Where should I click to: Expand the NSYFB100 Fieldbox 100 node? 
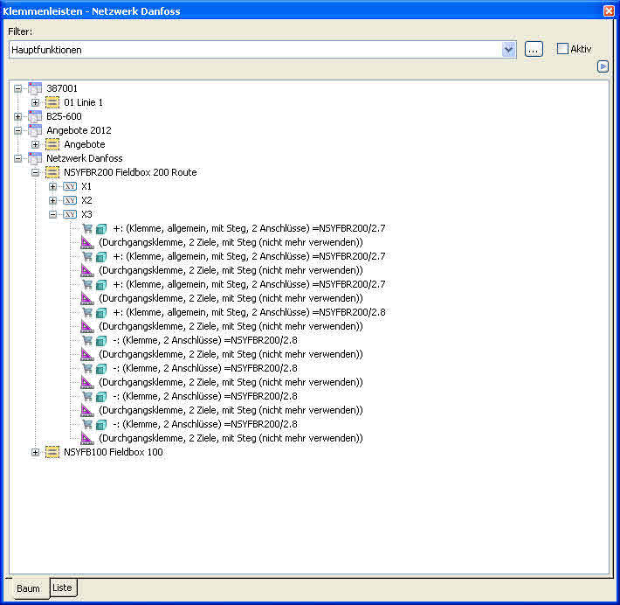pos(35,452)
